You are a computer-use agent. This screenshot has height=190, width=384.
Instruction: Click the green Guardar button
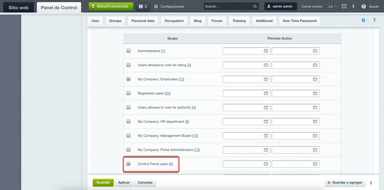pyautogui.click(x=103, y=183)
